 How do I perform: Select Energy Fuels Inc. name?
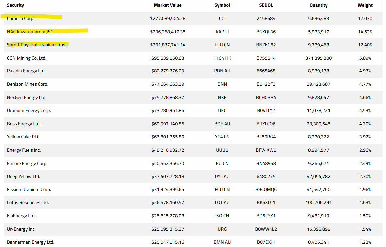click(x=24, y=150)
